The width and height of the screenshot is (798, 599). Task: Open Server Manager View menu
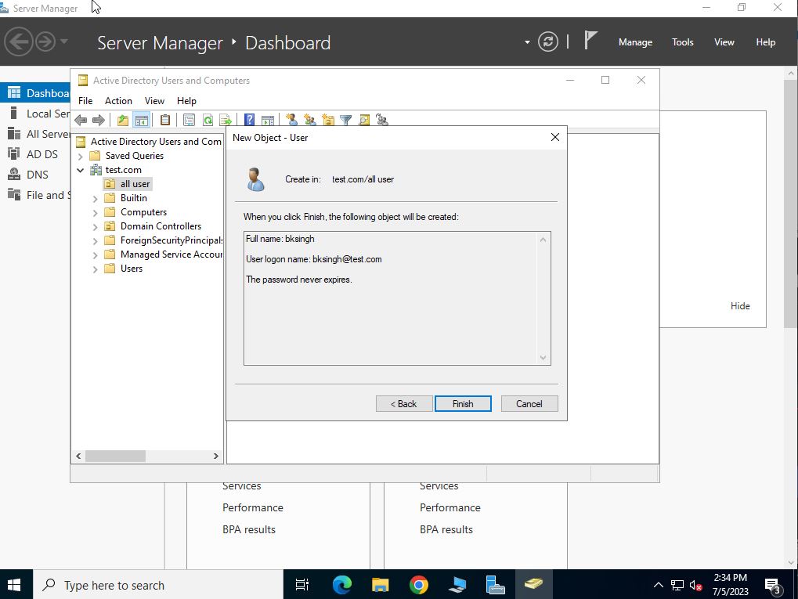(724, 42)
